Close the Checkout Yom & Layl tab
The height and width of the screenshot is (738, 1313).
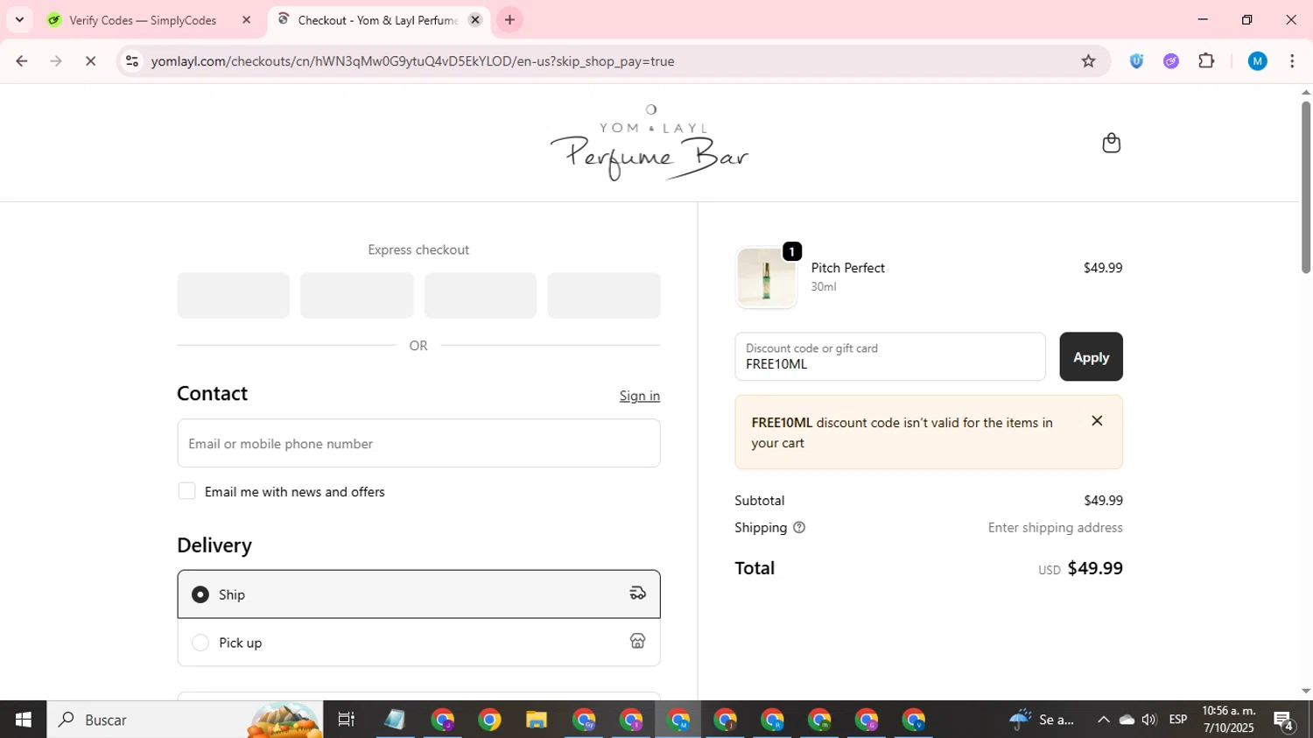(475, 19)
